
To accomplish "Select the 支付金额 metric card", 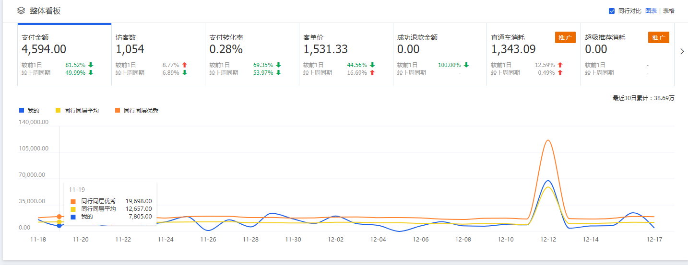I will 64,55.
